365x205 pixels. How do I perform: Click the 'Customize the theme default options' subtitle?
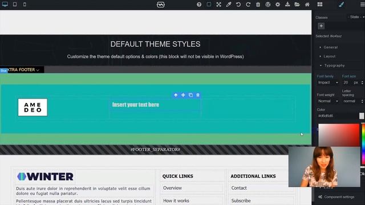(155, 56)
